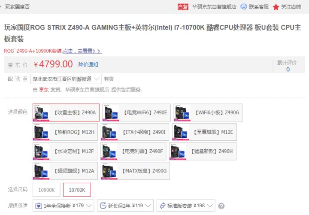Select the 【吹雪主板】Z490A motherboard thumbnail
This screenshot has height=215, width=309.
pyautogui.click(x=41, y=112)
